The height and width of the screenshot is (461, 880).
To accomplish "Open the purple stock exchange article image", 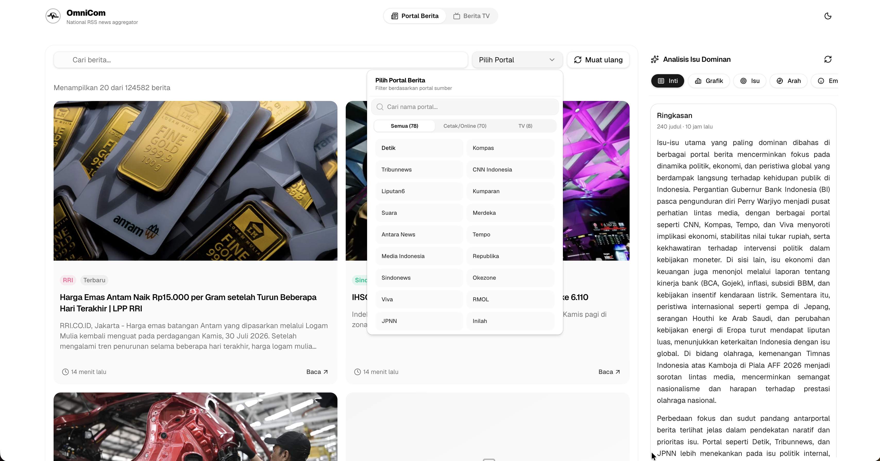I will 596,181.
